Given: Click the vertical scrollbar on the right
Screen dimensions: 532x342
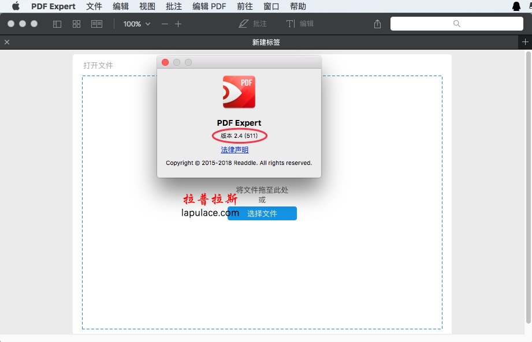Looking at the screenshot, I should coord(529,187).
